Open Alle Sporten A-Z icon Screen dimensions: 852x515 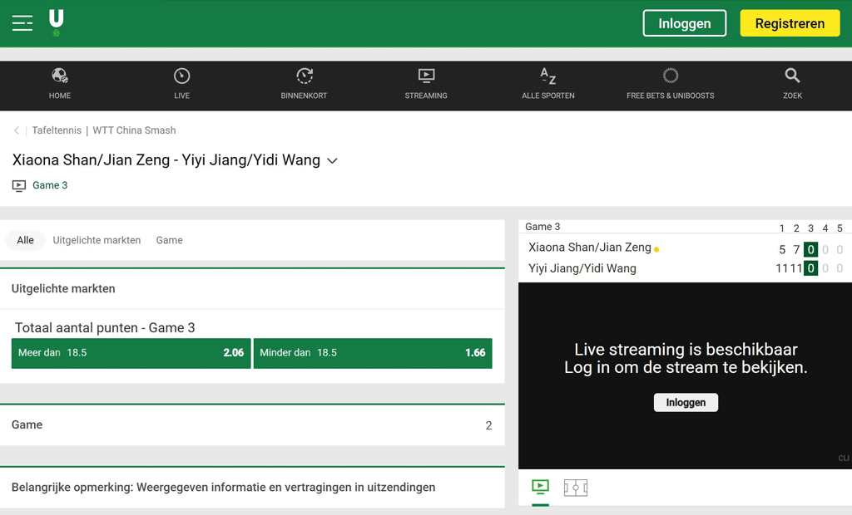click(x=547, y=76)
